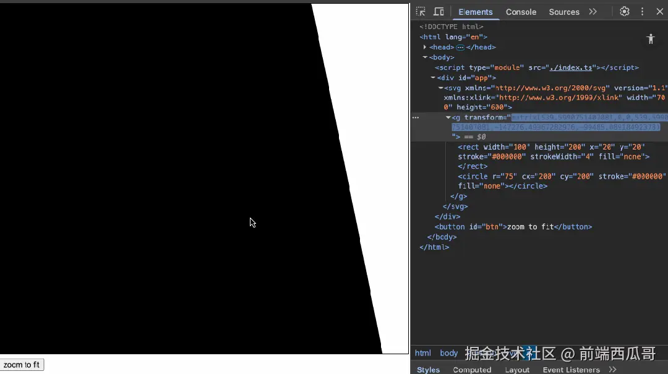Switch to the Sources tab

click(563, 12)
